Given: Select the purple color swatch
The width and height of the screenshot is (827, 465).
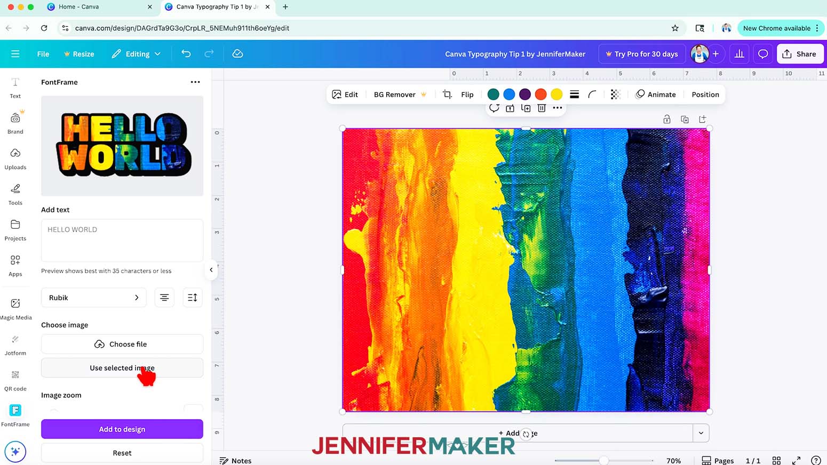Looking at the screenshot, I should click(525, 94).
